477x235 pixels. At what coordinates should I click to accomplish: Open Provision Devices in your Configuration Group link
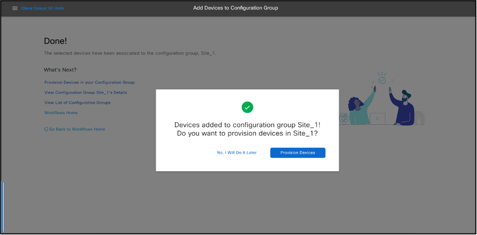[x=89, y=82]
